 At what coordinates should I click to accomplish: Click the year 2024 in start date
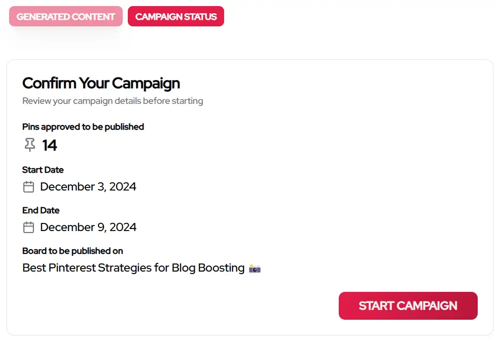(x=123, y=187)
